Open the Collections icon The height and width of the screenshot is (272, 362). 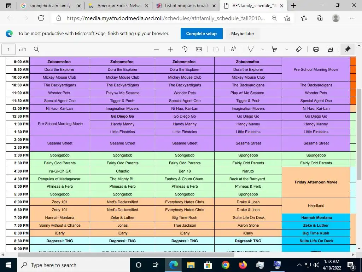[x=320, y=18]
